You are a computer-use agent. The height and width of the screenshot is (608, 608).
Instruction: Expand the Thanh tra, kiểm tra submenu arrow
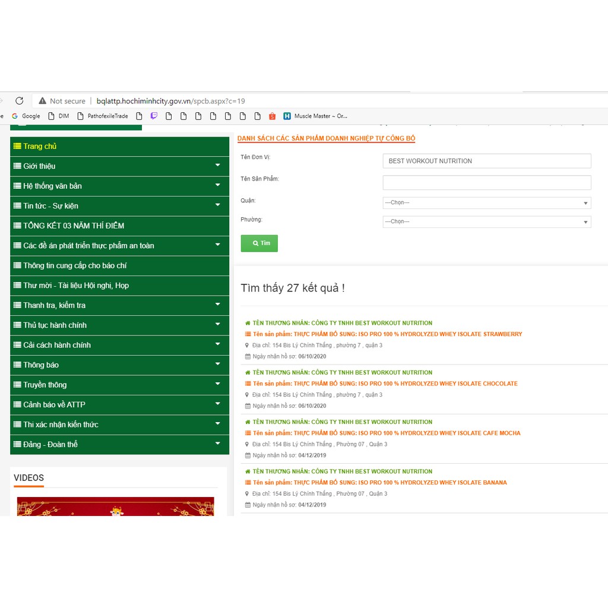(x=217, y=305)
